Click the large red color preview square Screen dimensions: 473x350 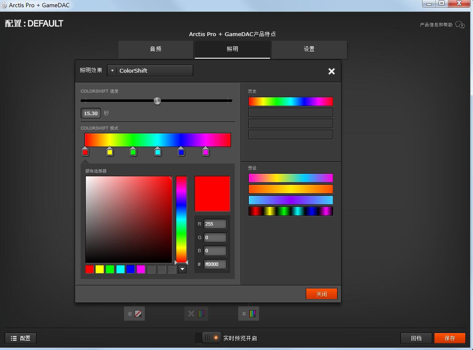click(x=212, y=194)
